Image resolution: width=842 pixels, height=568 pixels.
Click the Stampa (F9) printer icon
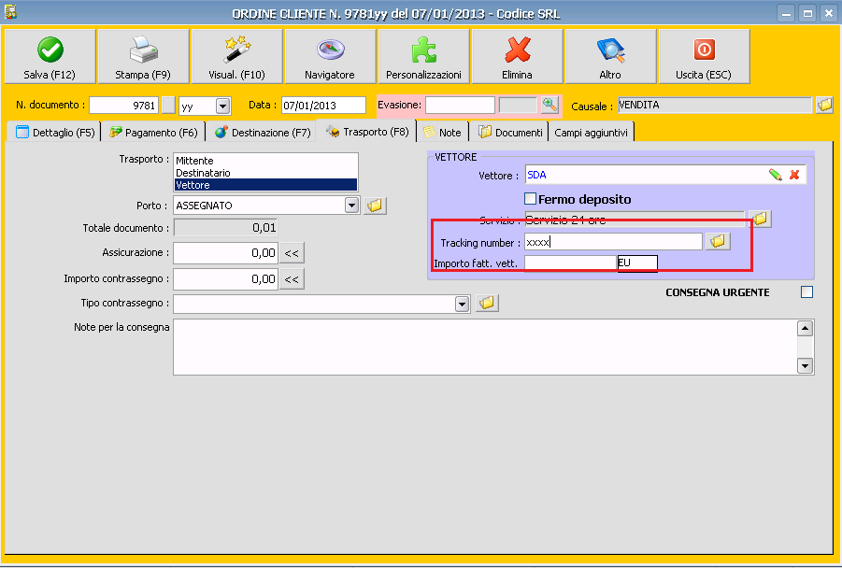click(x=143, y=50)
